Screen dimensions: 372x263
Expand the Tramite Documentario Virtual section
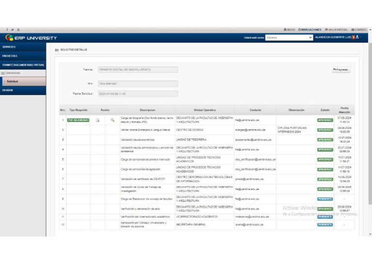coord(23,64)
